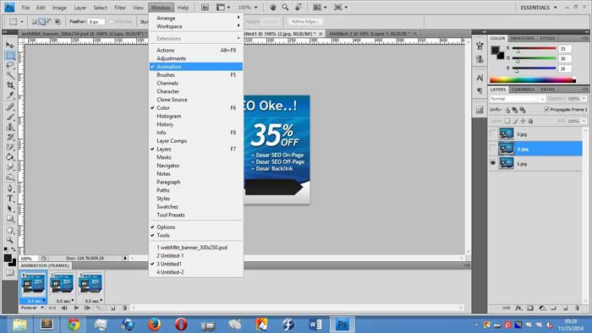Select the Move tool
The image size is (592, 333).
pos(10,46)
